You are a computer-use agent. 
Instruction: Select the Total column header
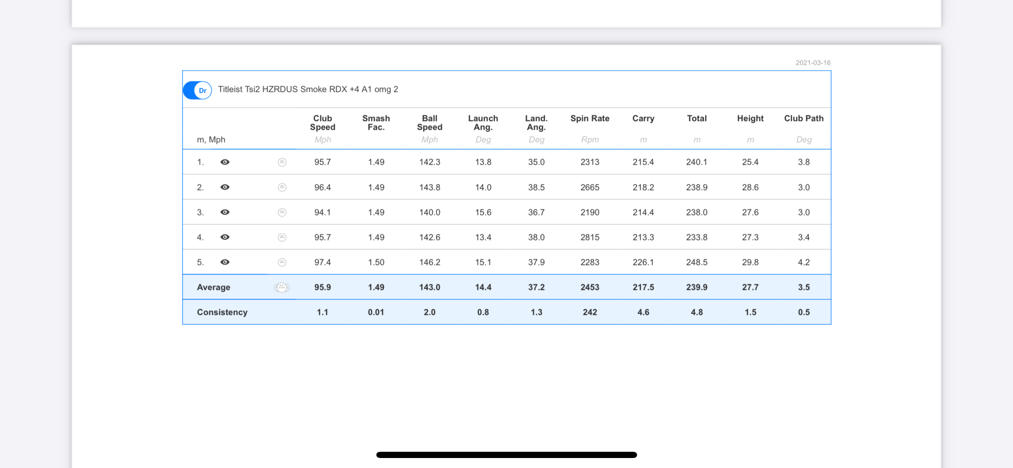[697, 118]
